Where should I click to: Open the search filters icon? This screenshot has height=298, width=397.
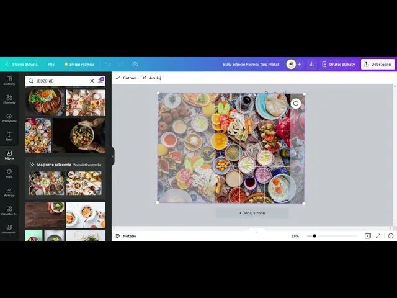pyautogui.click(x=100, y=80)
